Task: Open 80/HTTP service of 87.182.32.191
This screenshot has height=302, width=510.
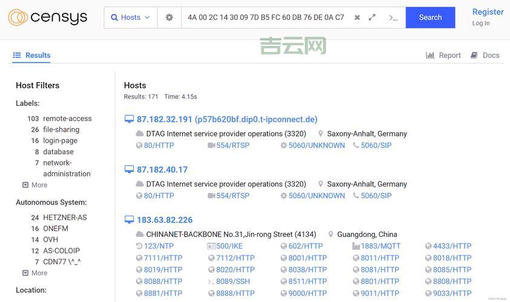Action: click(x=159, y=146)
